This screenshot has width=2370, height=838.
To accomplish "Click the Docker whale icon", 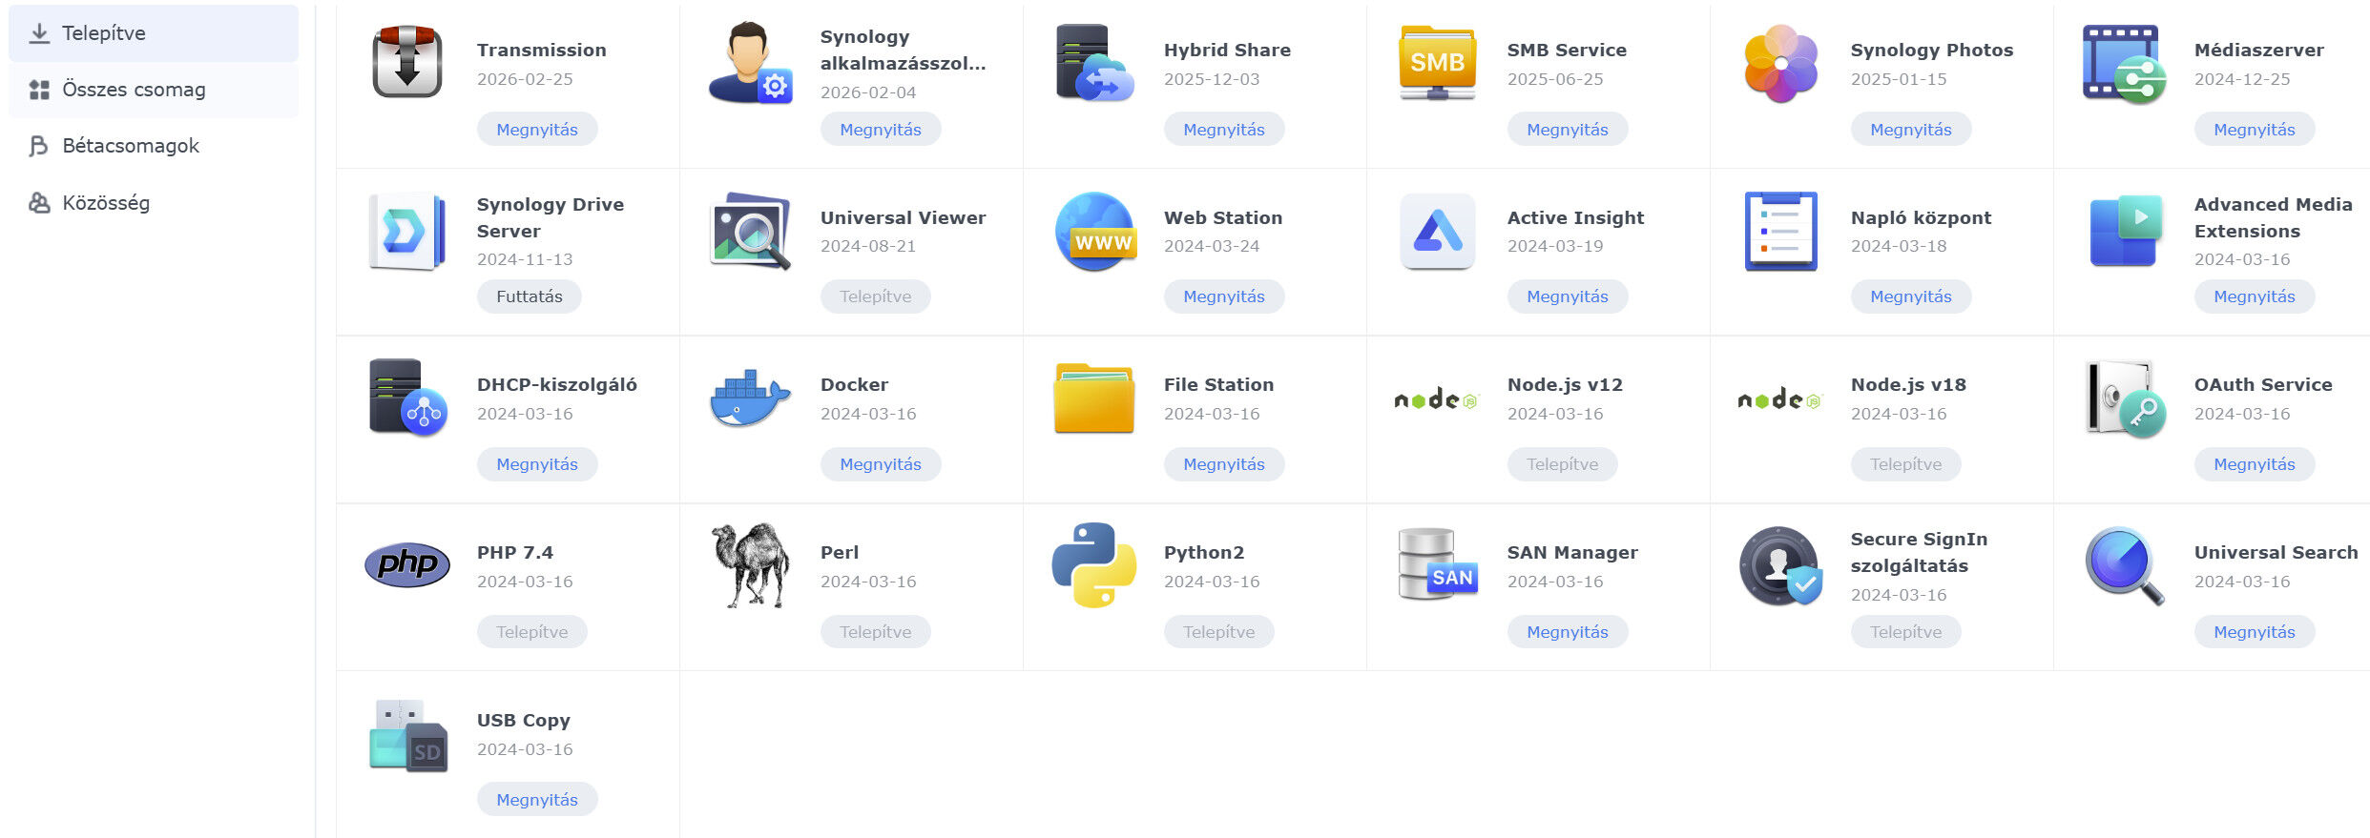I will (x=750, y=398).
